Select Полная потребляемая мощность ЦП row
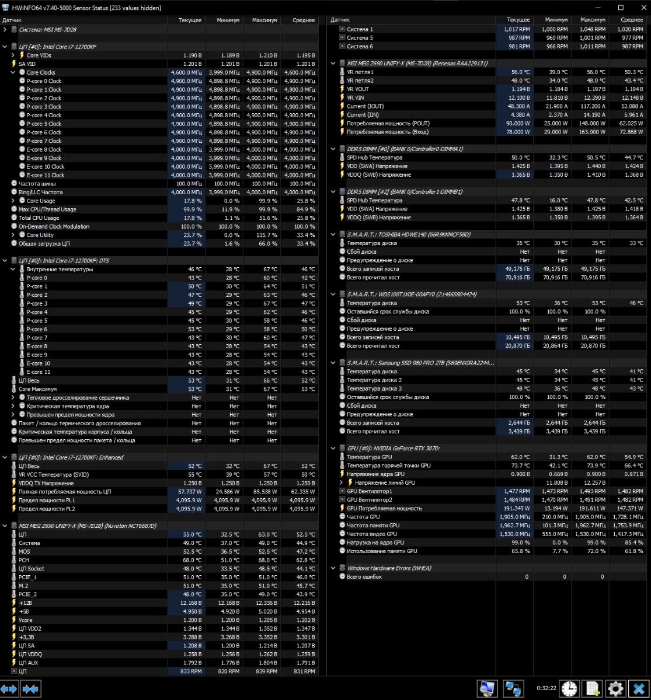 [x=159, y=492]
